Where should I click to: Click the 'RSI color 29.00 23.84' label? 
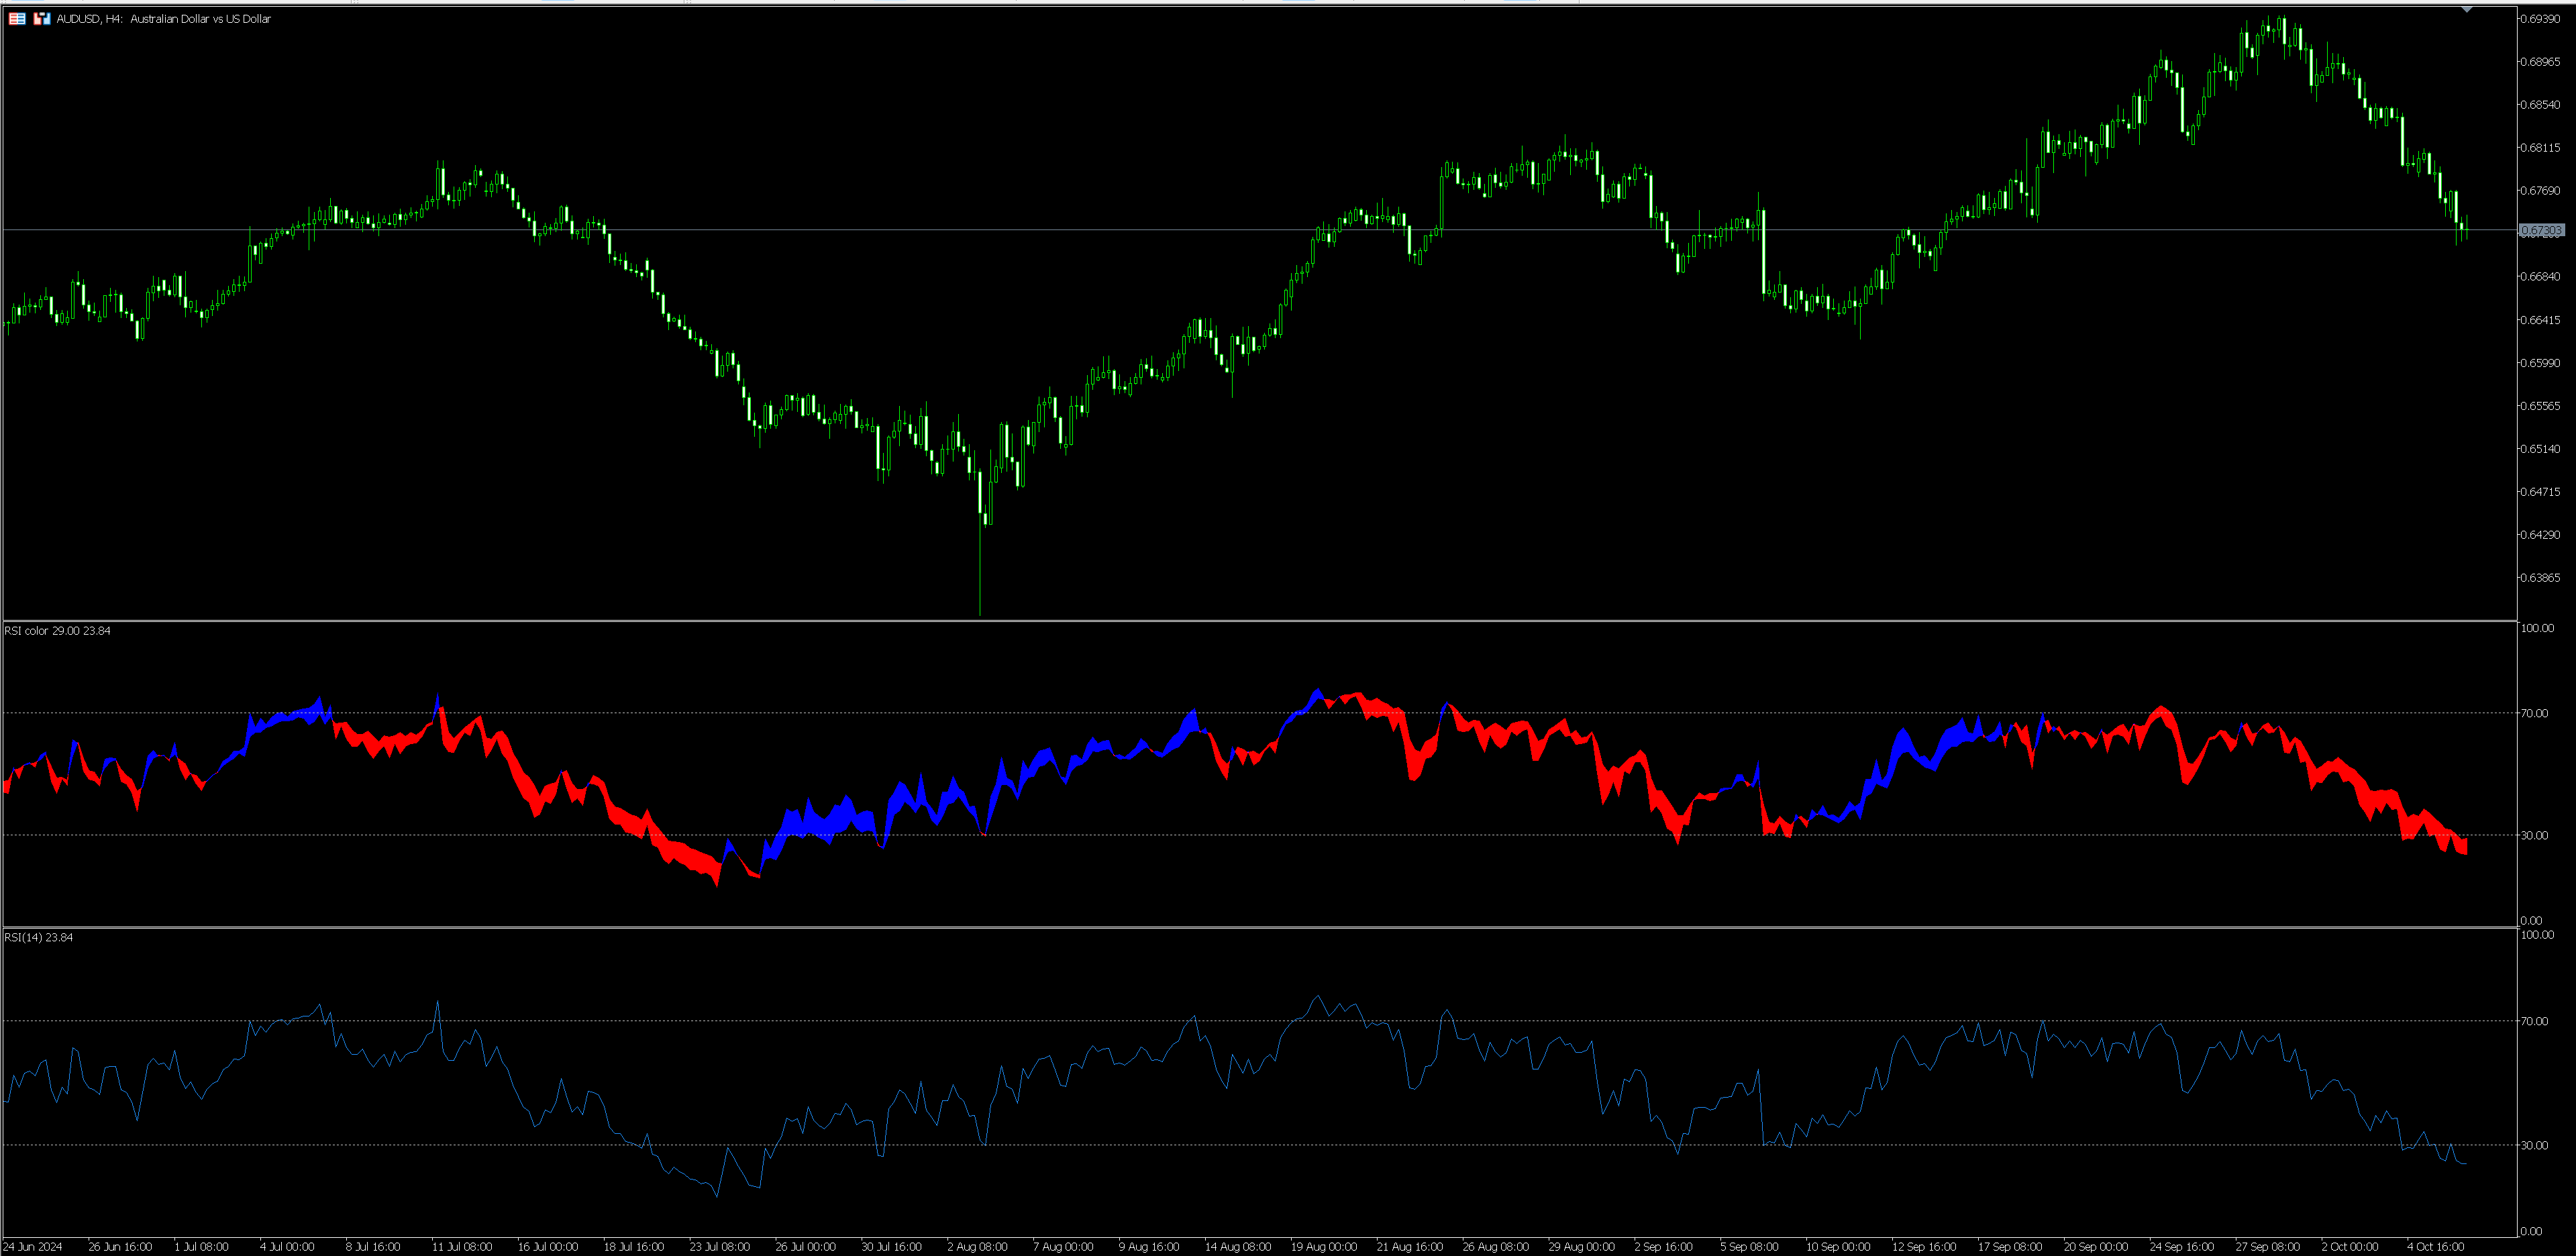point(58,631)
